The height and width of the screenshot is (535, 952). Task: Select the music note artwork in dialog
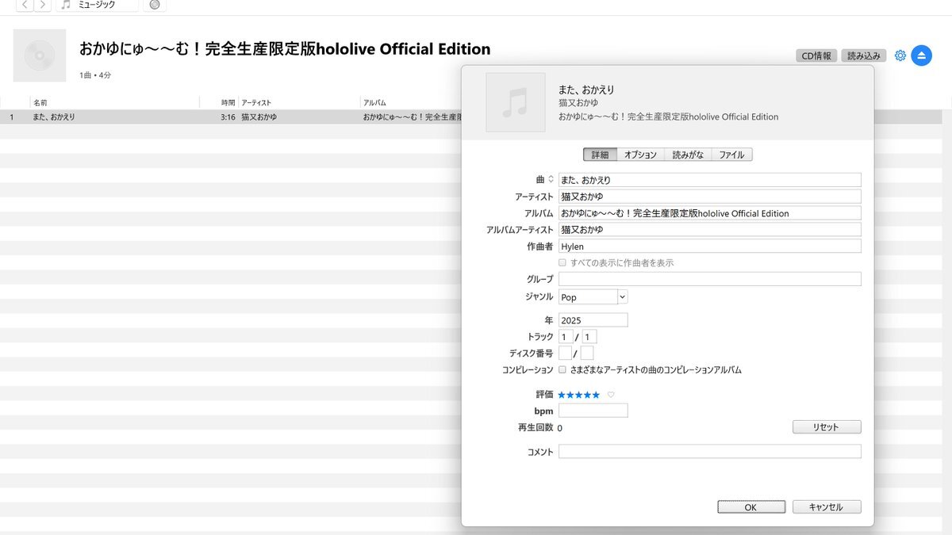[x=516, y=102]
